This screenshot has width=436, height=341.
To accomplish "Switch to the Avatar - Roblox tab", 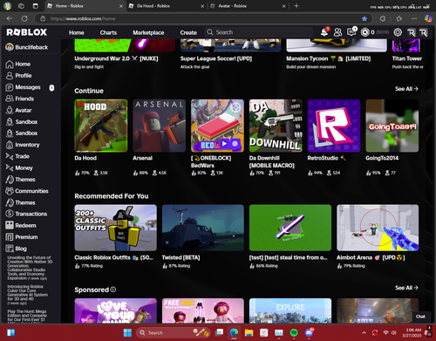I will point(248,6).
